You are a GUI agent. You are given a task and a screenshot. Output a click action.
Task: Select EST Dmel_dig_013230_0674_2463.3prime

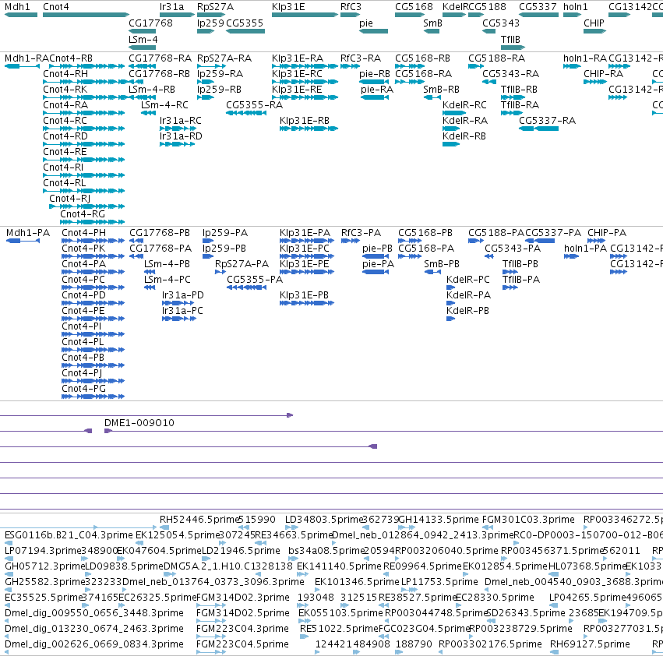(94, 628)
